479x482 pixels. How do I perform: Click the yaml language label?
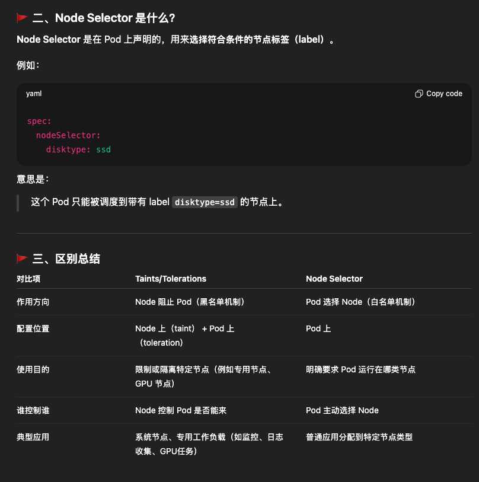[34, 94]
